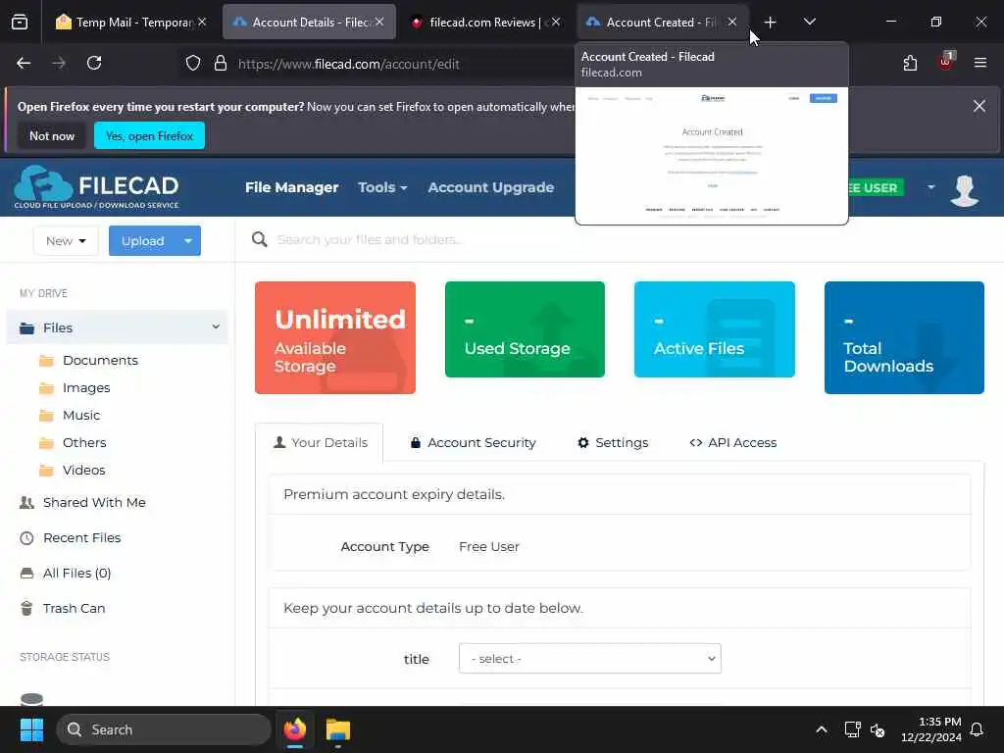This screenshot has width=1004, height=753.
Task: Open File Manager in the header menu
Action: click(292, 187)
